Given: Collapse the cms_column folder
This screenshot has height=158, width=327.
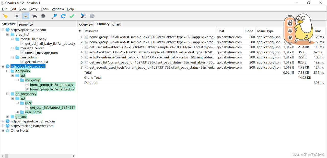Looking at the screenshot, I should click(13, 57).
